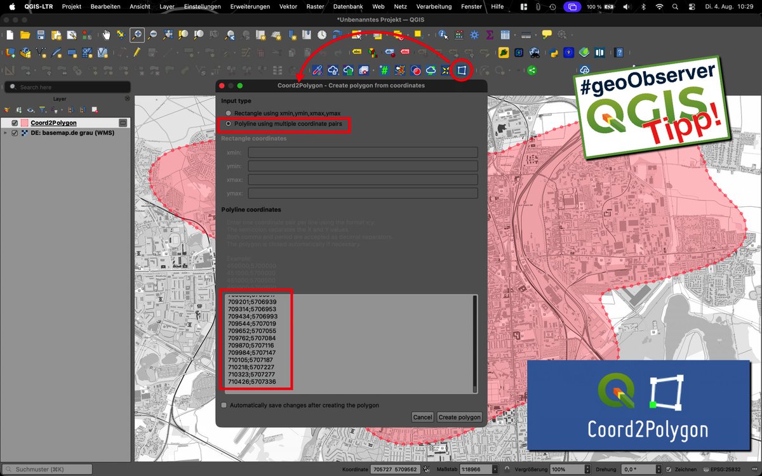Activate the Zoom Out magnifier tool

[152, 35]
